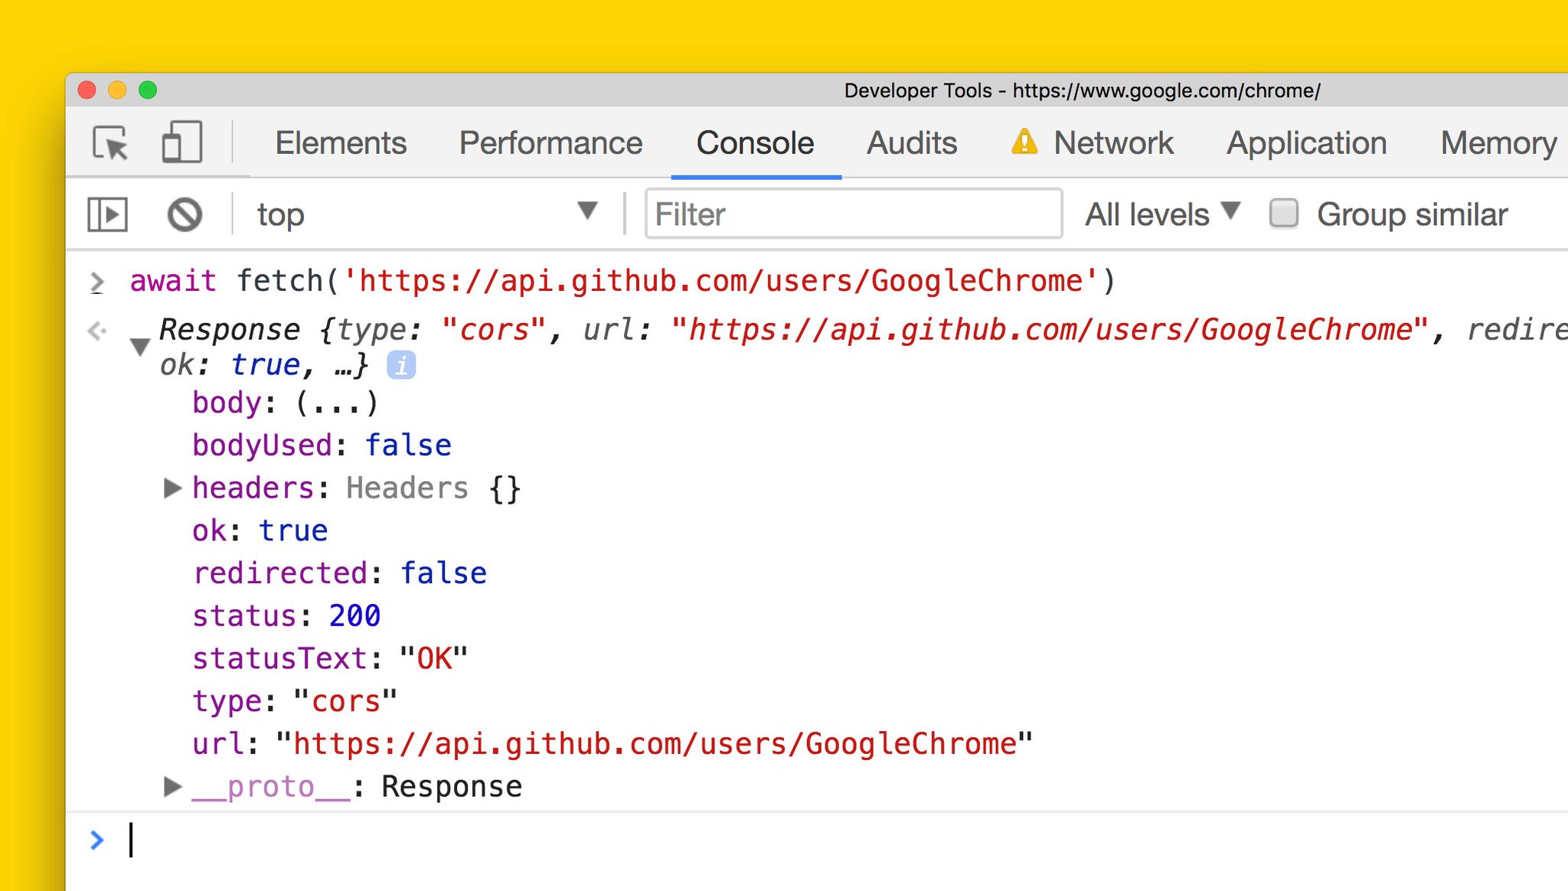Focus the Filter input field
The height and width of the screenshot is (891, 1568).
coord(853,214)
